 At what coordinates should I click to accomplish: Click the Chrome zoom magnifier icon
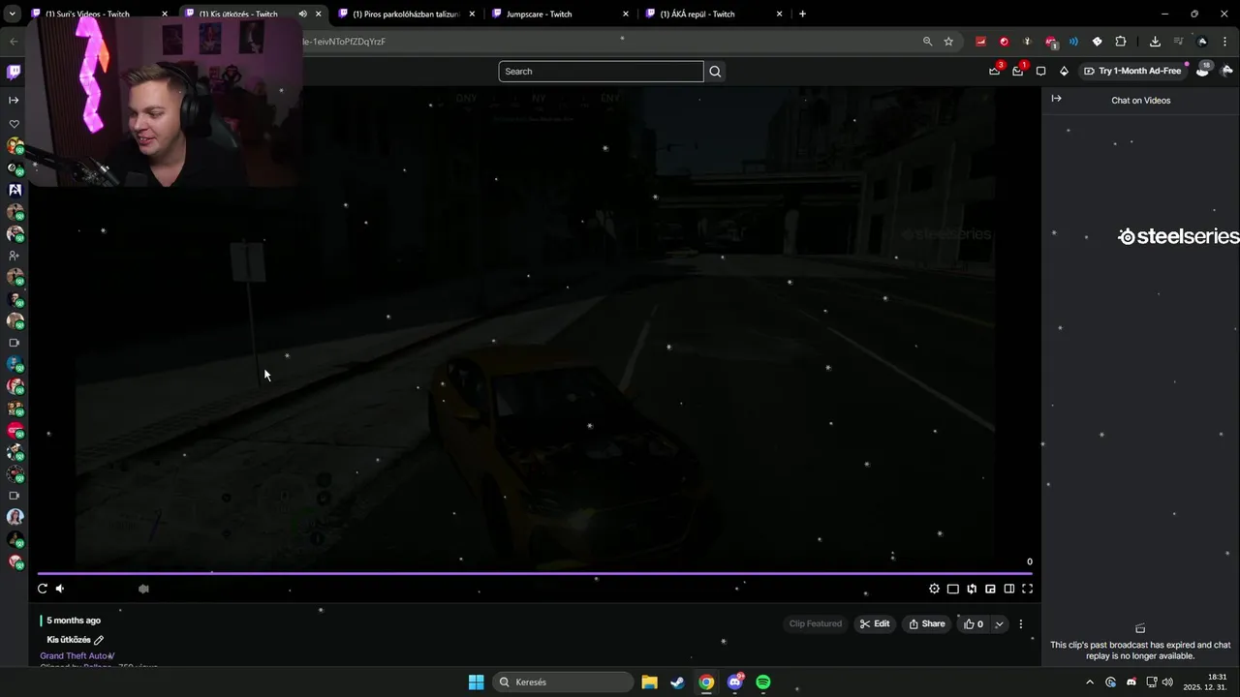(927, 42)
